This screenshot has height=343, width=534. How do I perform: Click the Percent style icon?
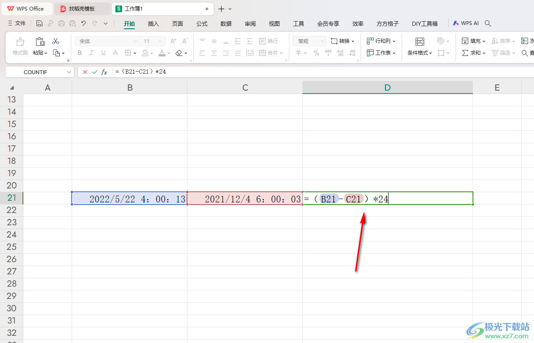point(316,53)
